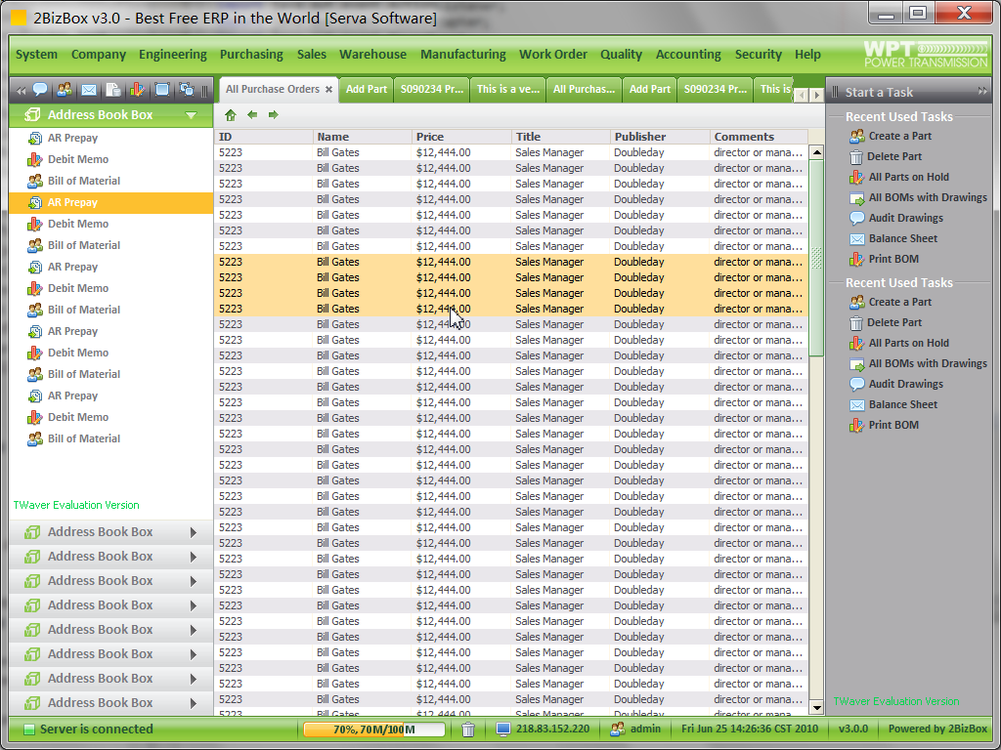Open the Accounting menu

[688, 55]
